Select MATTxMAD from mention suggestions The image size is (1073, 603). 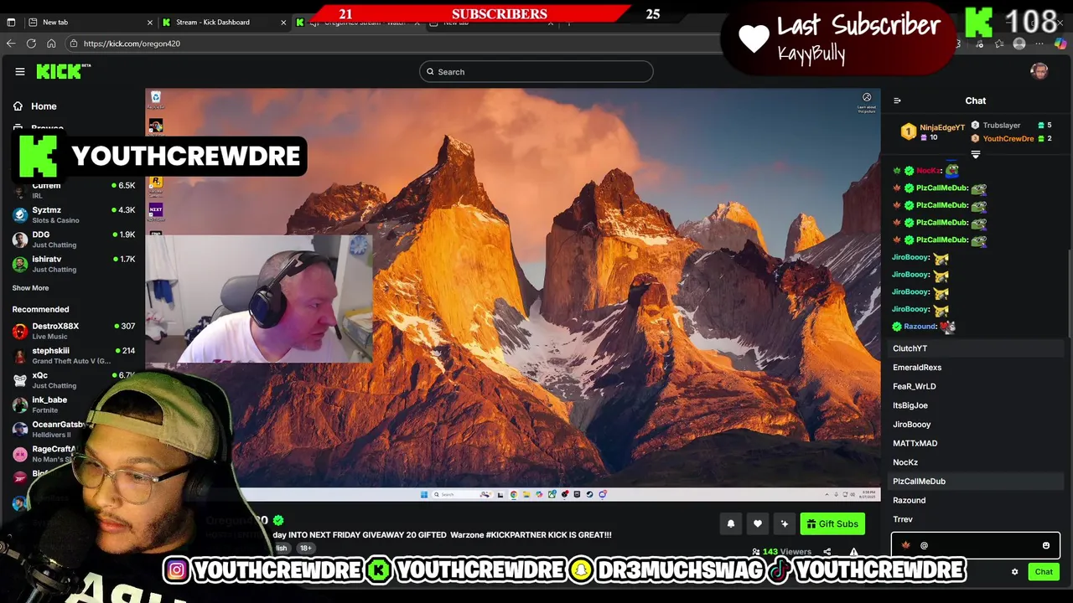(976, 443)
